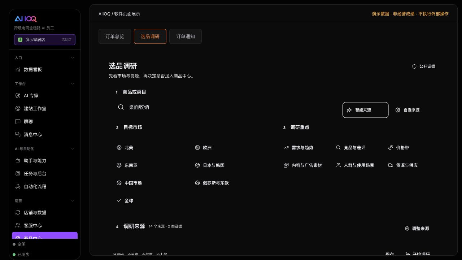Enable the 日本与韩国 market option
Screen dimensions: 462x260
(x=210, y=165)
